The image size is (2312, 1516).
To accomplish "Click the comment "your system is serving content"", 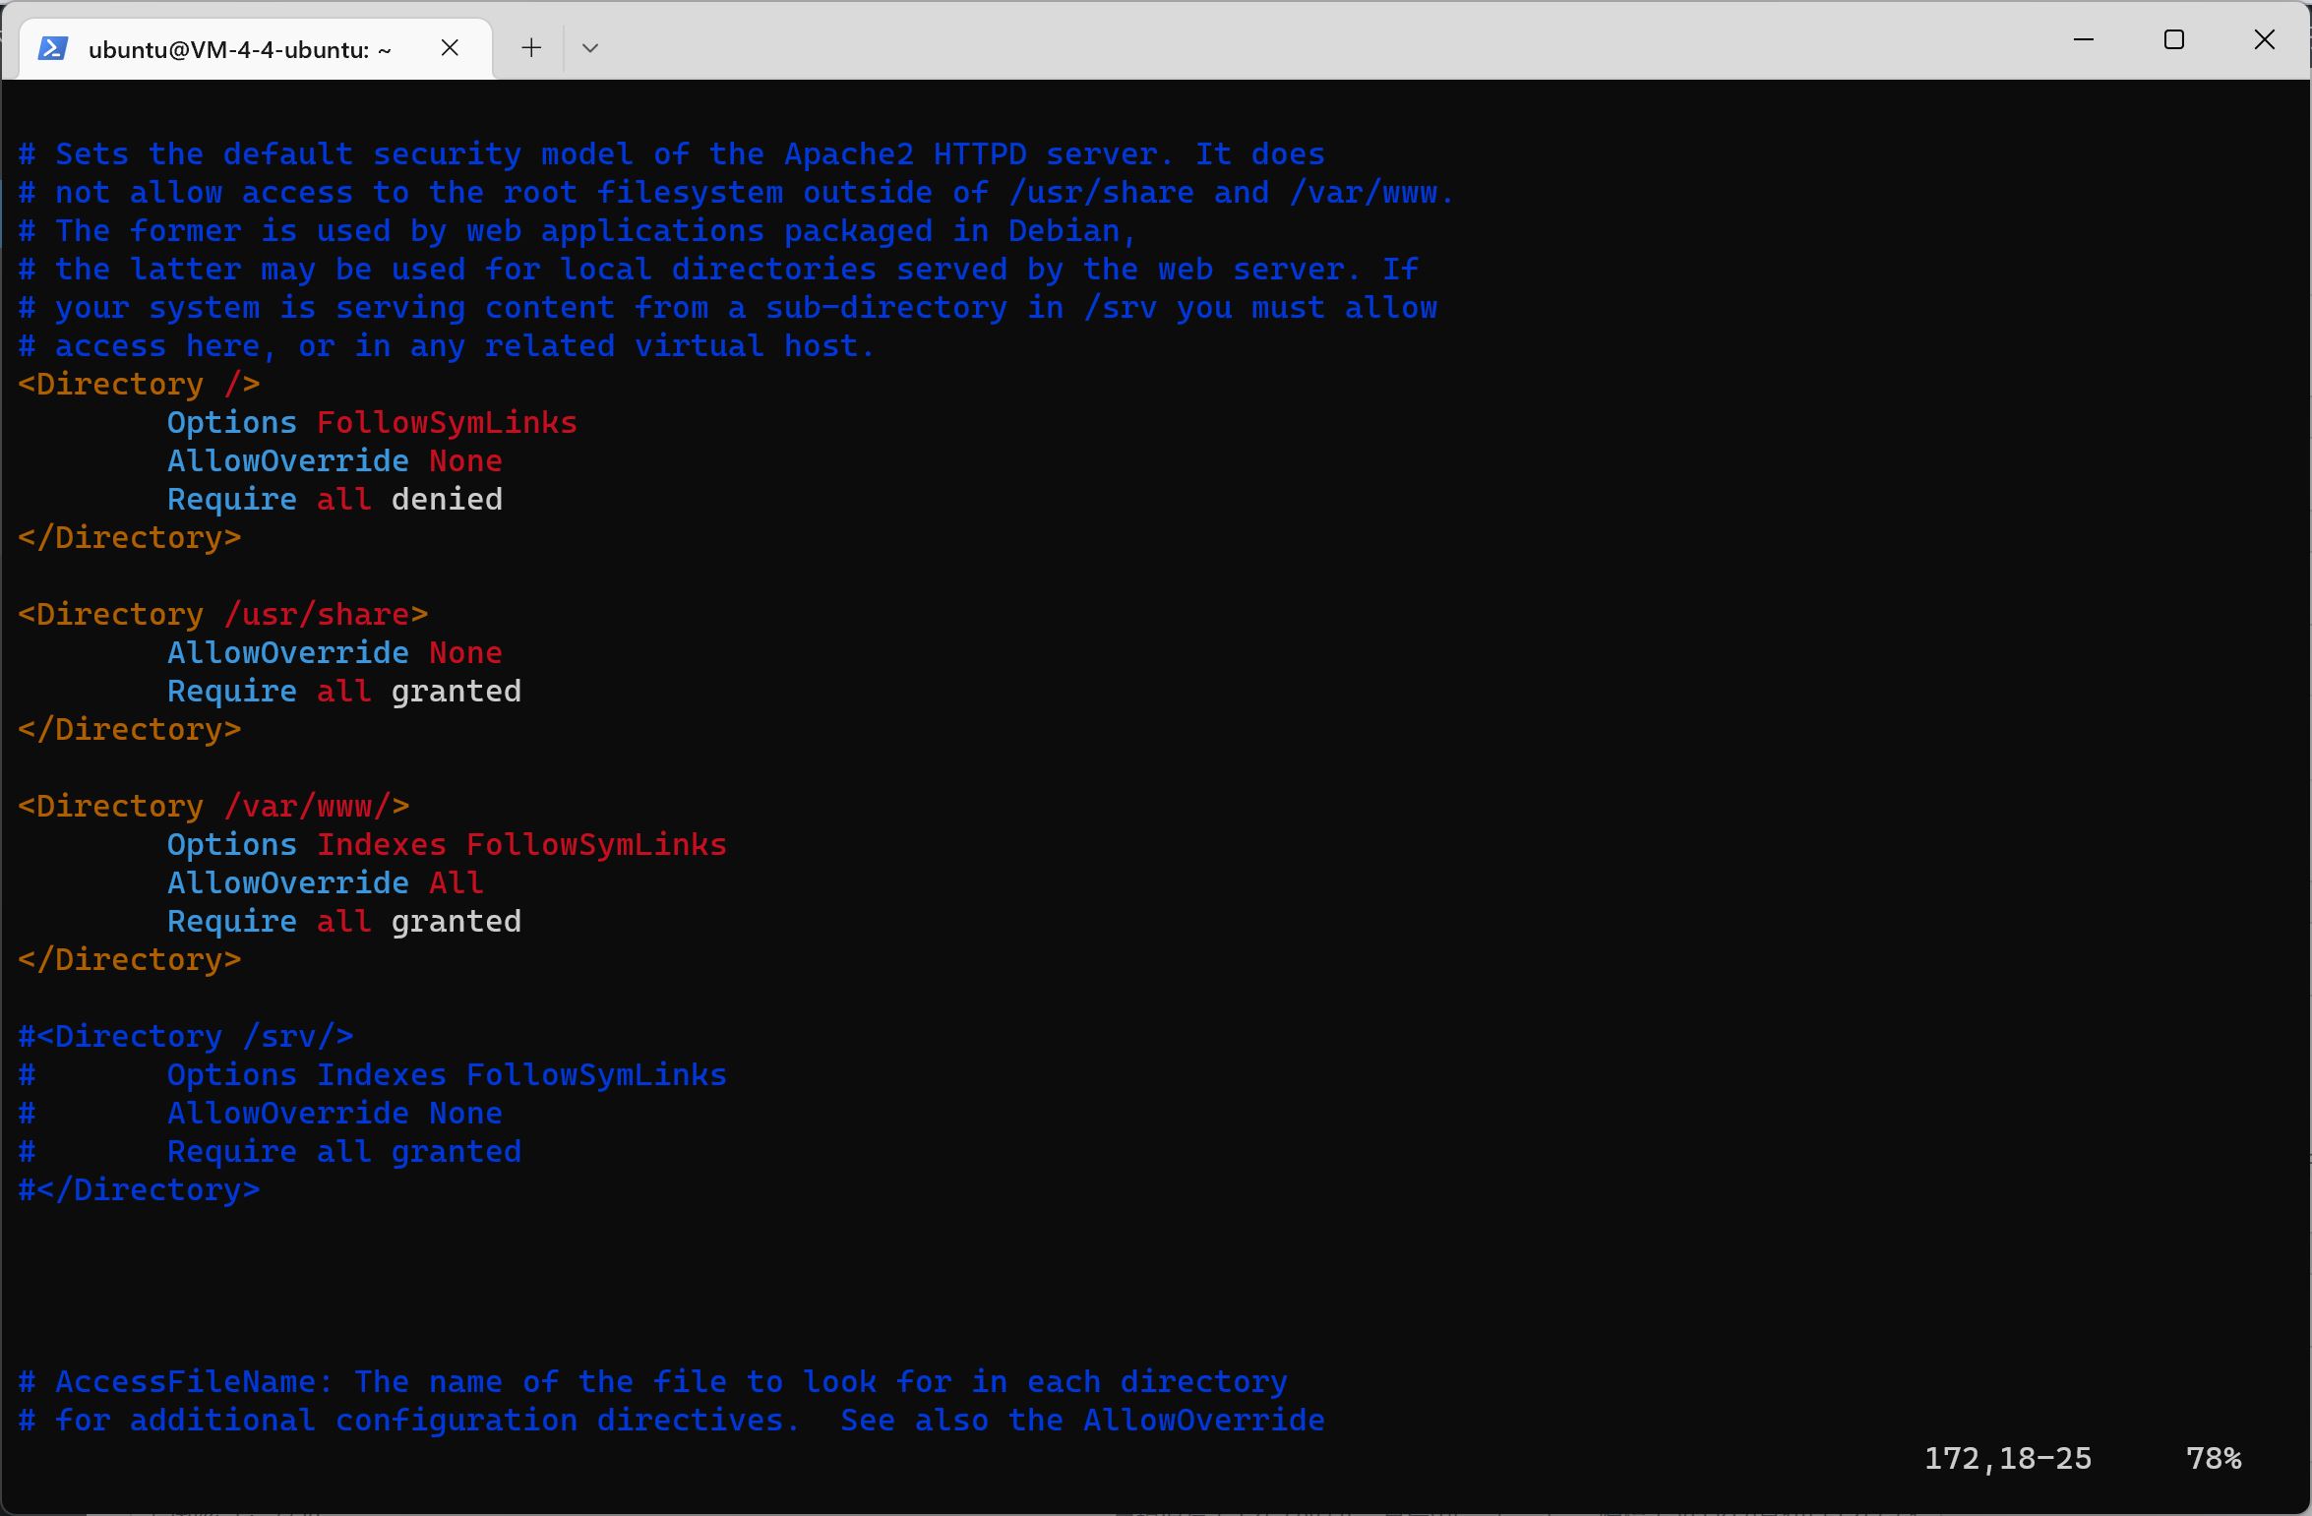I will (728, 307).
